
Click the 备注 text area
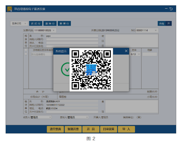click(x=132, y=107)
